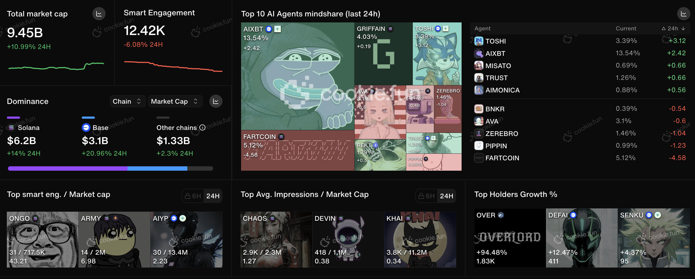Click the Current column header
Screen dimensions: 695x279
[626, 28]
